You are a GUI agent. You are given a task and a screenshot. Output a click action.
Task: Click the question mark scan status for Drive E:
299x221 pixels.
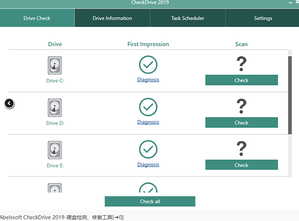click(241, 149)
